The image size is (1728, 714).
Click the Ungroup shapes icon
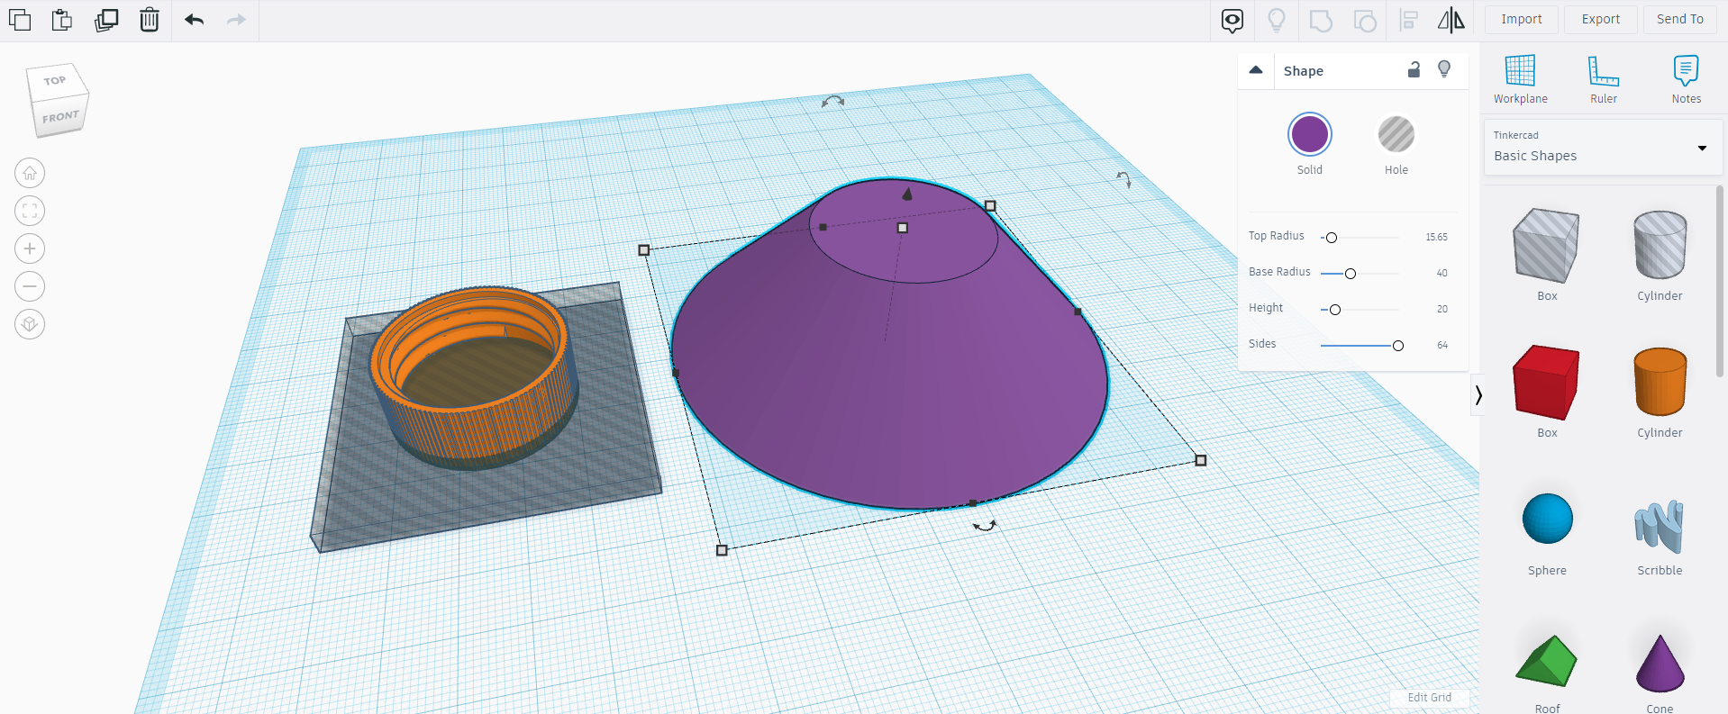point(1365,20)
